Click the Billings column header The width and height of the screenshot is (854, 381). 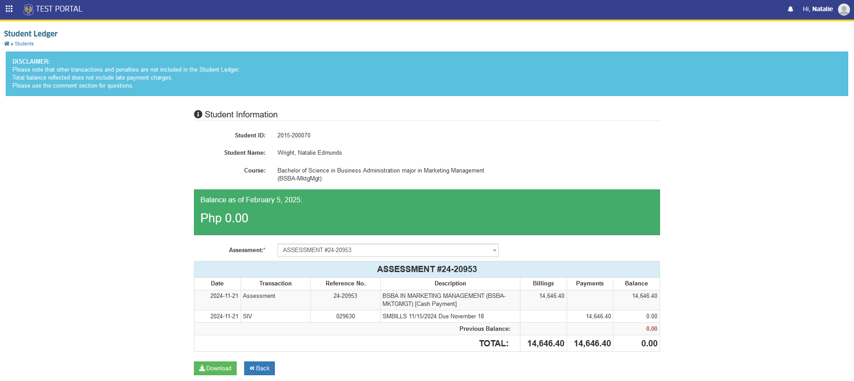(x=544, y=284)
